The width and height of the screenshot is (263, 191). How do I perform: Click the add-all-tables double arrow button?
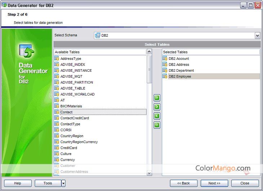(157, 98)
